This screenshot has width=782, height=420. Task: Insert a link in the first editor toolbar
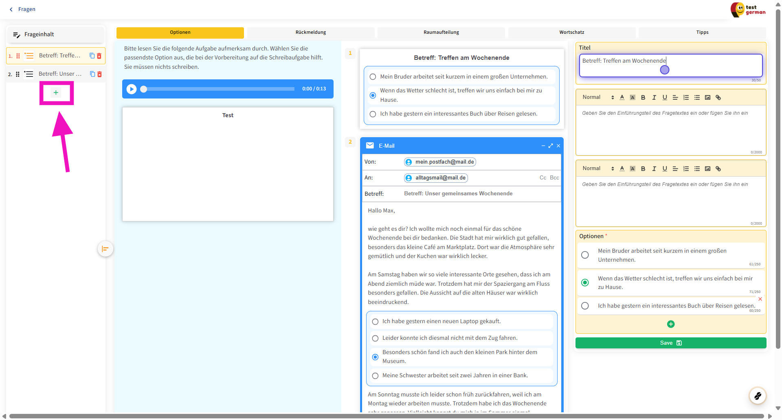point(718,98)
